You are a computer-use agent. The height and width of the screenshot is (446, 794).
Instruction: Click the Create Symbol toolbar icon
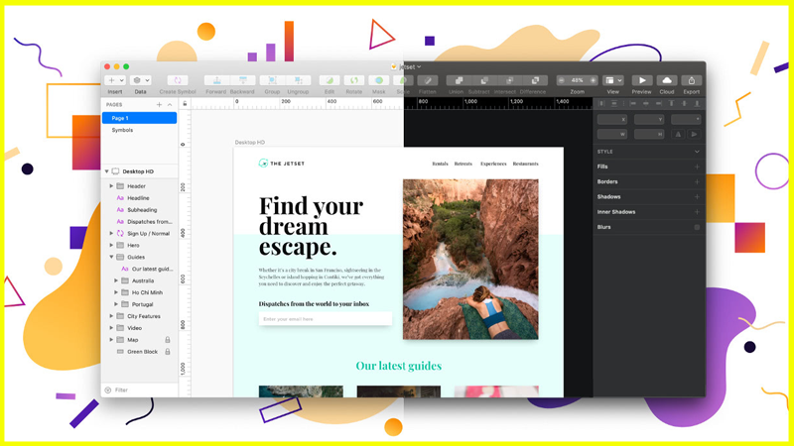pos(178,80)
